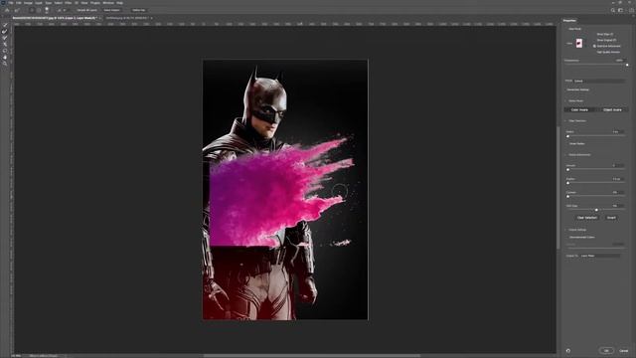Select the Zoom tool
Image resolution: width=636 pixels, height=358 pixels.
(x=5, y=64)
